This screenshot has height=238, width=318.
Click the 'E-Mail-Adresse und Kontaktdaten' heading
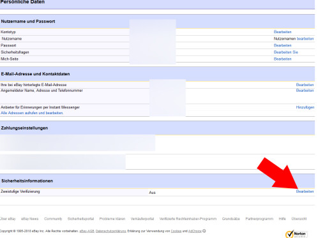[35, 74]
